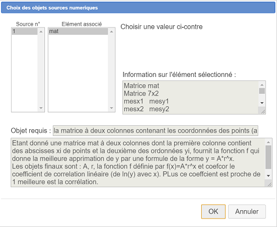Click down arrow of Source n° list scrollbar

point(41,108)
